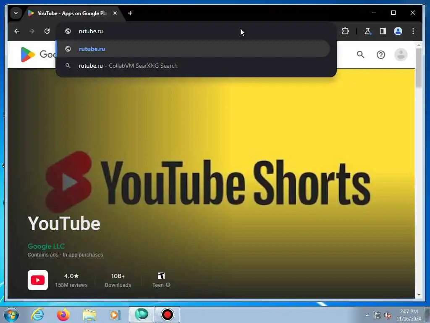The image size is (430, 323).
Task: Minimize the browser window
Action: pos(374,13)
